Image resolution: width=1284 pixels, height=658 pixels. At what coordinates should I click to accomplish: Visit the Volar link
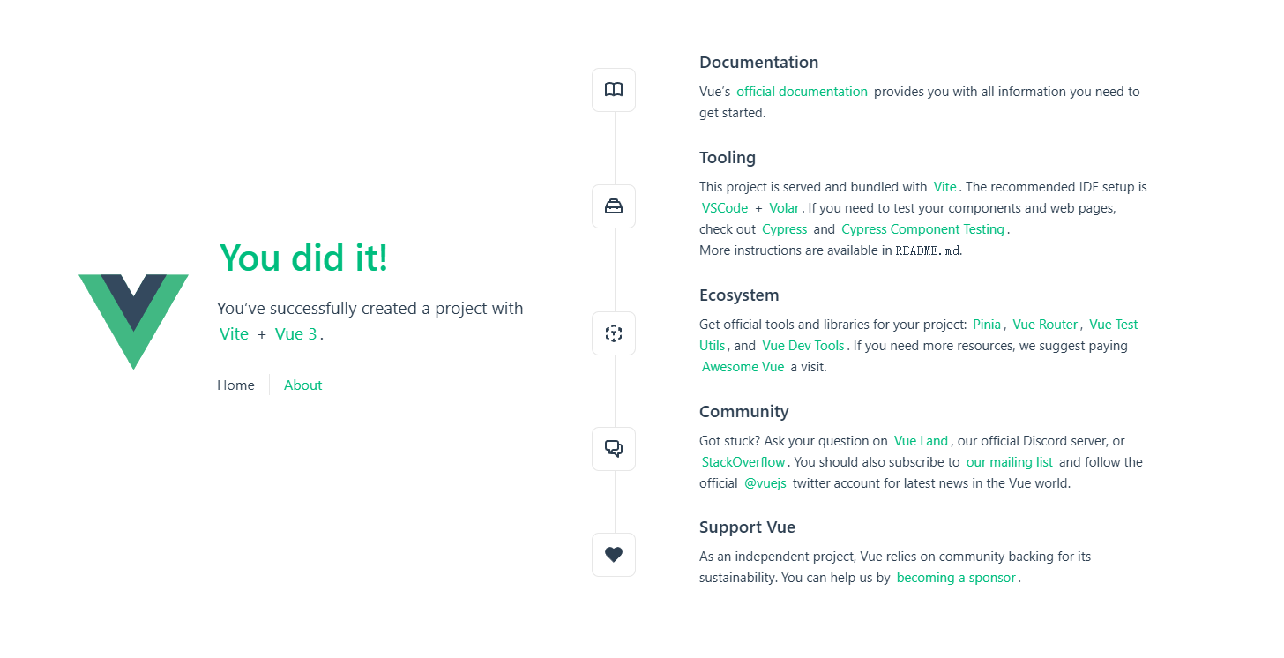coord(784,208)
